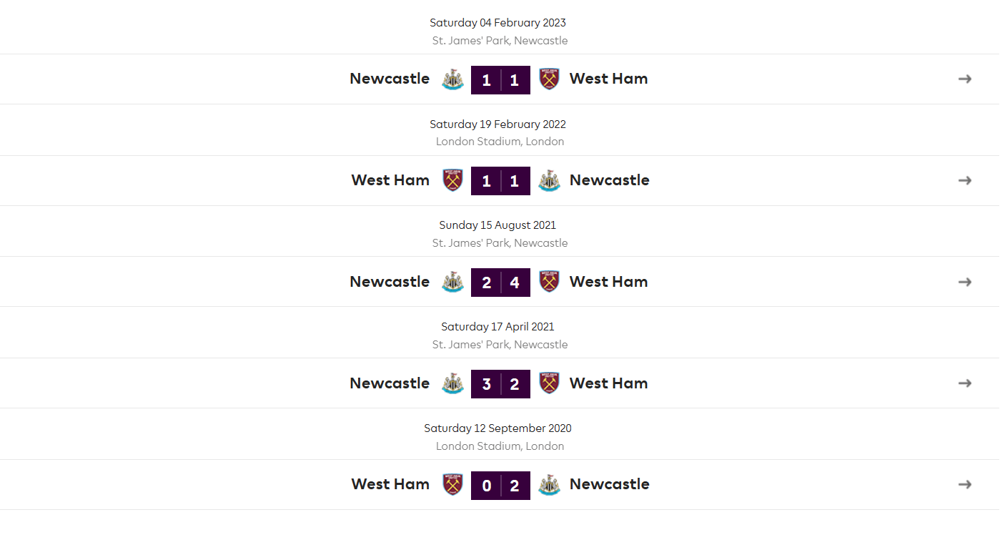Open the 12 September 2020 match arrow
Screen dimensions: 1005x535
click(x=965, y=484)
